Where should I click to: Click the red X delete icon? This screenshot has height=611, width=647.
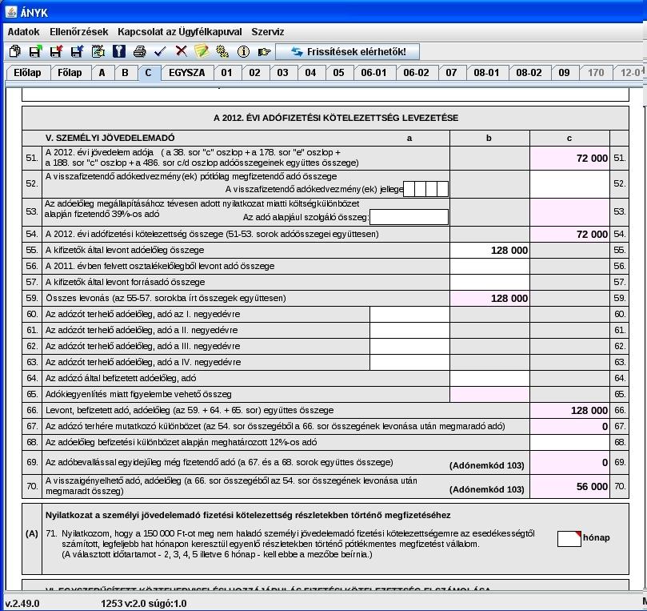(x=181, y=51)
